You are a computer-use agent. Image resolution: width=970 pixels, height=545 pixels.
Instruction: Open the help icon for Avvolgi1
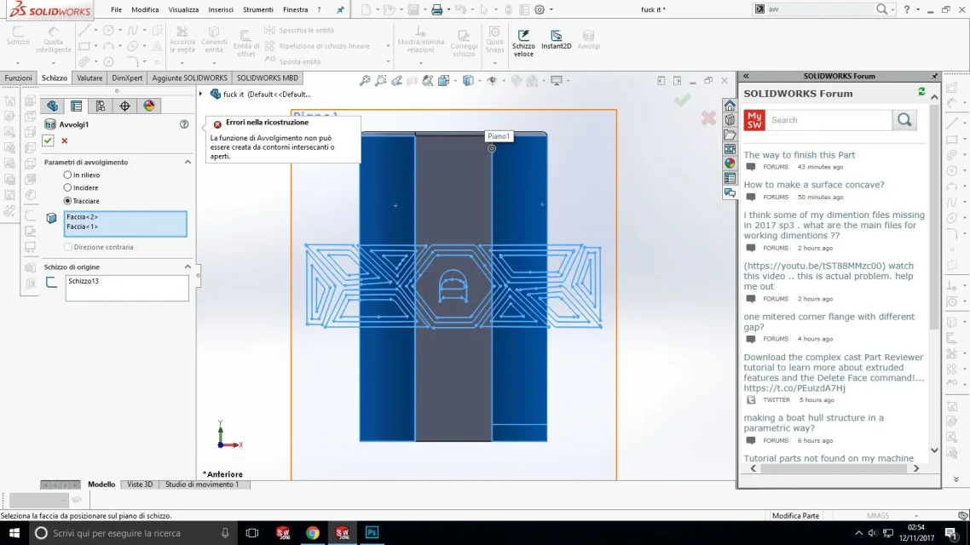pos(184,124)
